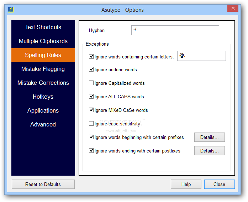The image size is (248, 202).
Task: Open the Text Shortcuts section
Action: click(43, 27)
